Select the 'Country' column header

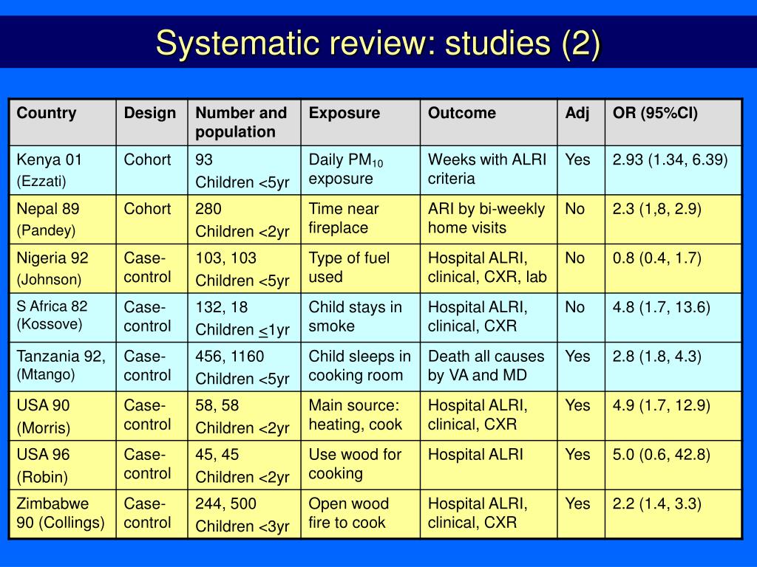[x=63, y=123]
